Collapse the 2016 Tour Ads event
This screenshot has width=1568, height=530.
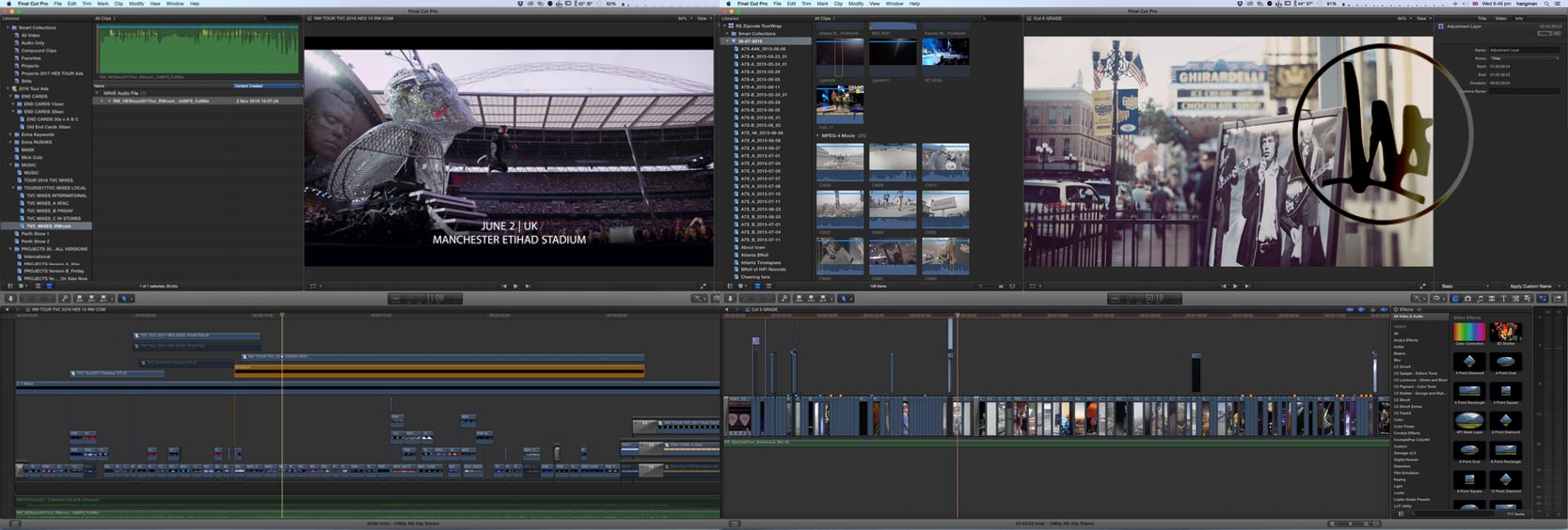(9, 88)
